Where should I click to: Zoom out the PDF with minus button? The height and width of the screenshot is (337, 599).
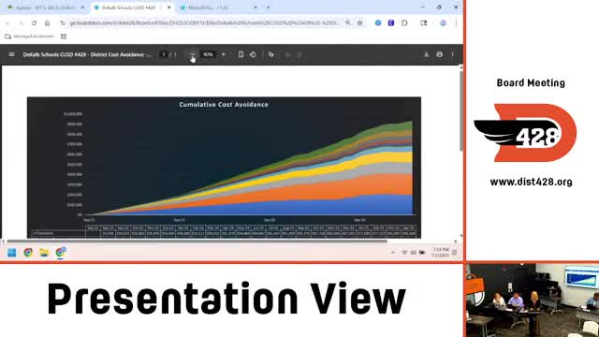pyautogui.click(x=192, y=55)
